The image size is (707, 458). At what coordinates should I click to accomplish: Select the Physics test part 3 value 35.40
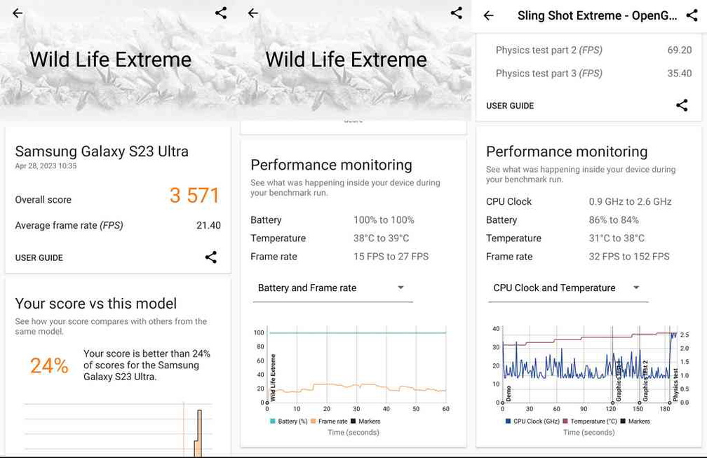680,73
